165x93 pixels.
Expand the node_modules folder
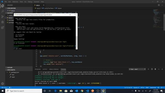tap(7, 16)
